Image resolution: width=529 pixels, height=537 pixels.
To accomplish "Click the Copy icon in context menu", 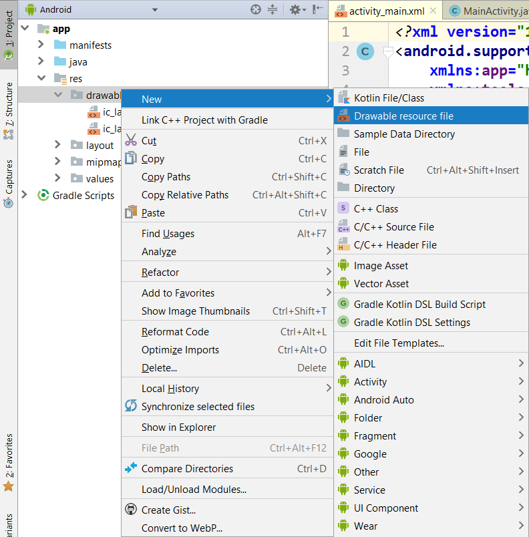I will pyautogui.click(x=131, y=158).
